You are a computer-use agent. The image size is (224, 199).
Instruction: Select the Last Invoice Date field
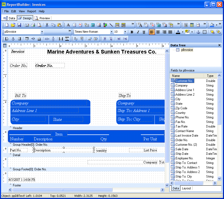coord(187,136)
